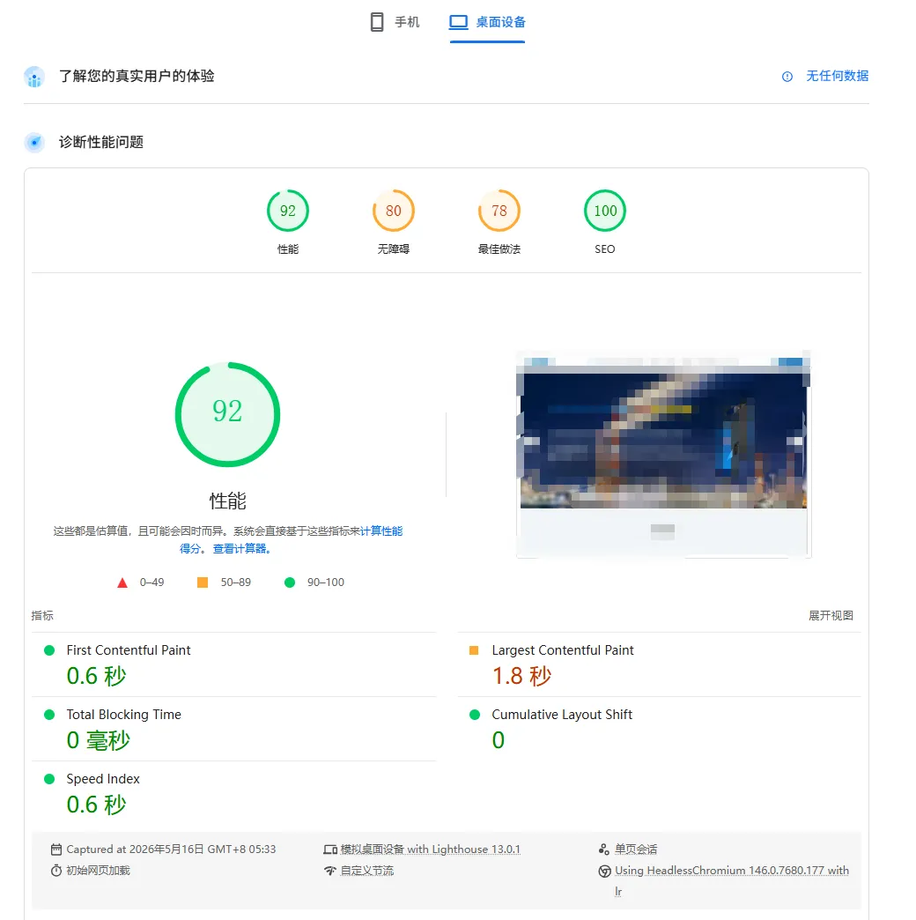Click the green dot beside Cumulative Layout Shift

[x=475, y=715]
